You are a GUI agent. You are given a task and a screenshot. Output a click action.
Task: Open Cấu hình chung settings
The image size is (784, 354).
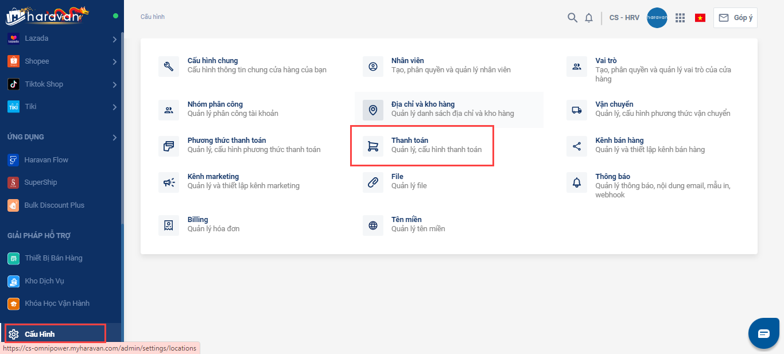click(x=212, y=61)
